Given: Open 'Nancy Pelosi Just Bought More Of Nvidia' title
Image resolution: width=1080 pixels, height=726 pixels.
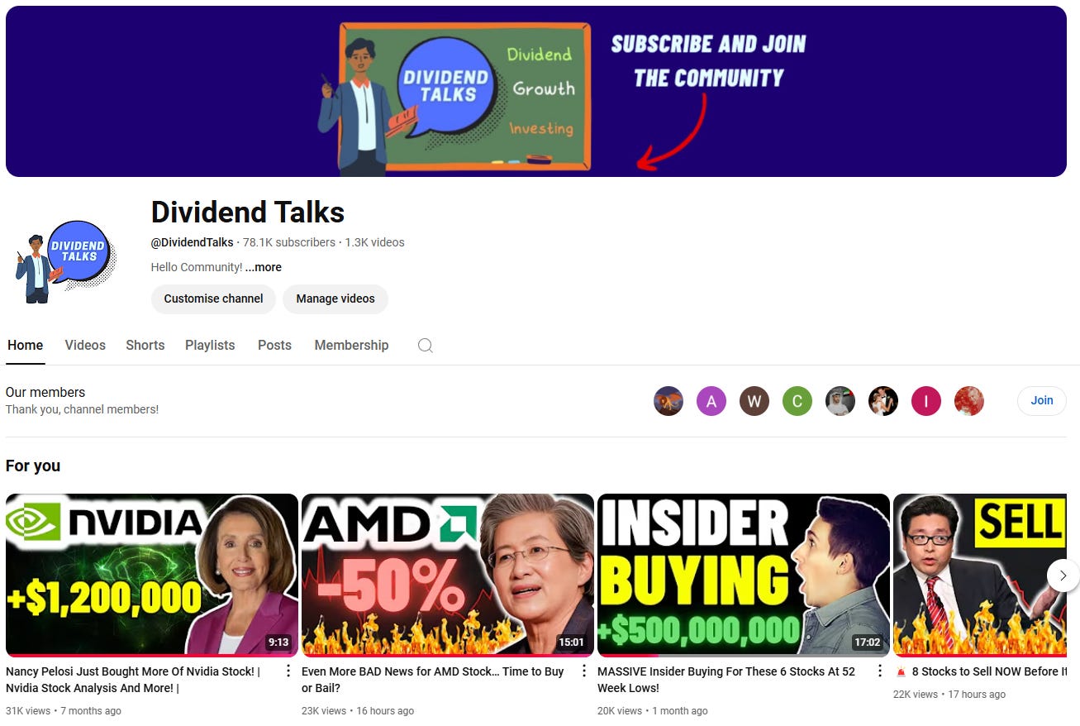Looking at the screenshot, I should pyautogui.click(x=133, y=680).
